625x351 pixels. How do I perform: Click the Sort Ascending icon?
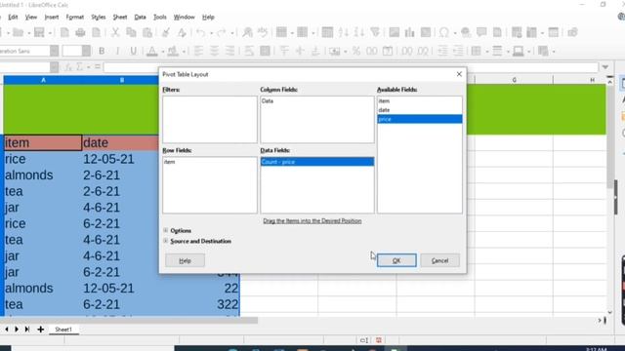click(x=344, y=32)
